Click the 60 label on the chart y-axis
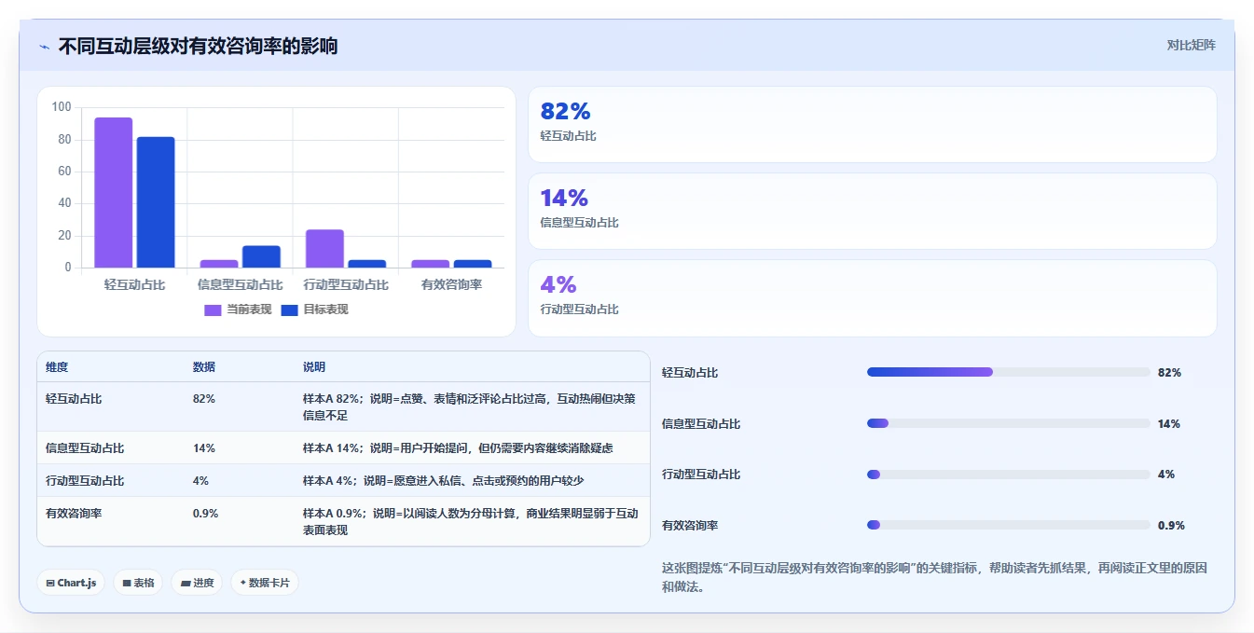The height and width of the screenshot is (633, 1254). click(64, 172)
